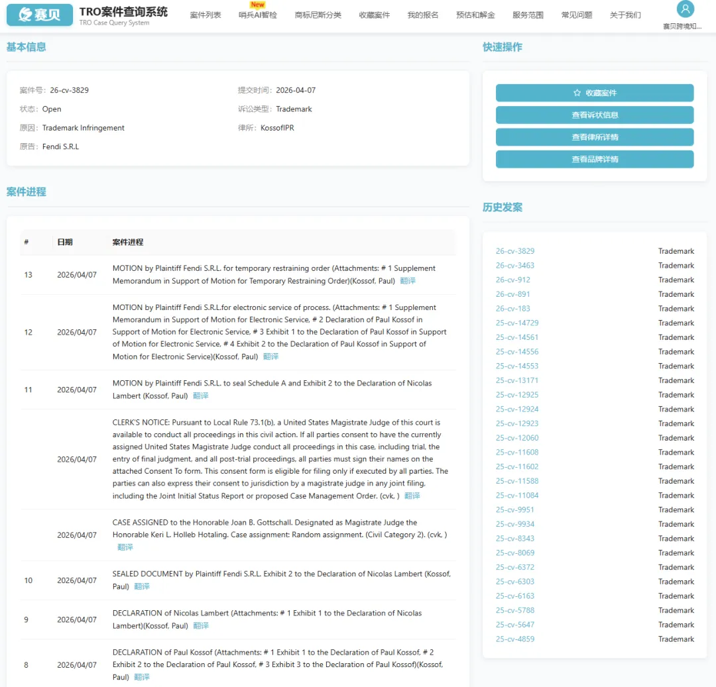716x687 pixels.
Task: Translate the CLERK'S NOTICE entry
Action: pos(412,496)
